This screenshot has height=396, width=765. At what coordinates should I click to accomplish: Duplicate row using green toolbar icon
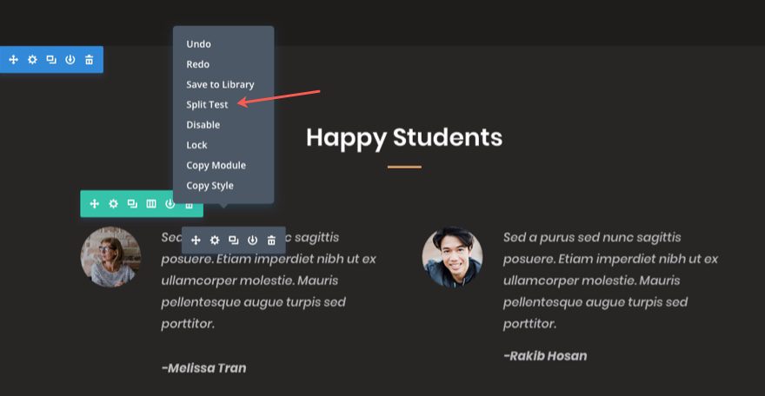coord(132,203)
